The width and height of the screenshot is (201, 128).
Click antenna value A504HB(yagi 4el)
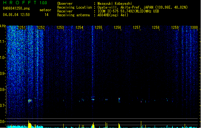tap(113, 15)
